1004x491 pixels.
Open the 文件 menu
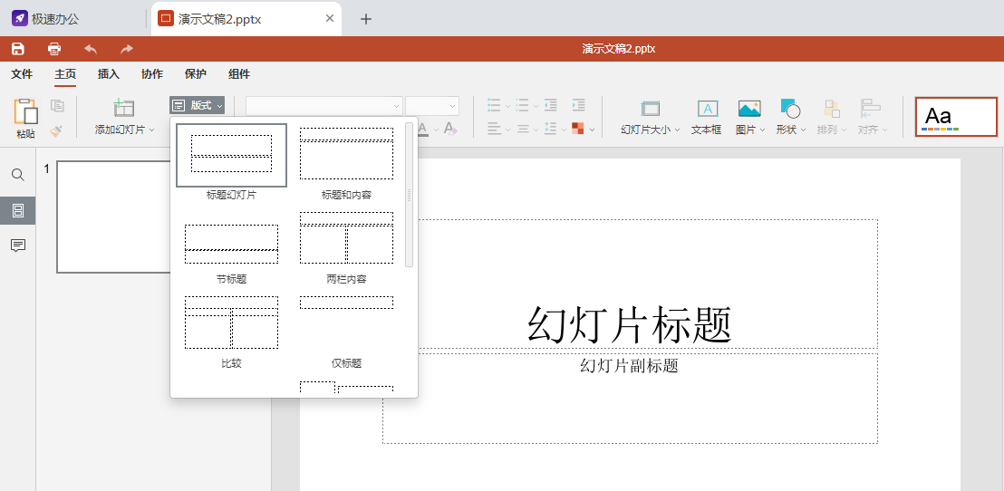coord(22,74)
